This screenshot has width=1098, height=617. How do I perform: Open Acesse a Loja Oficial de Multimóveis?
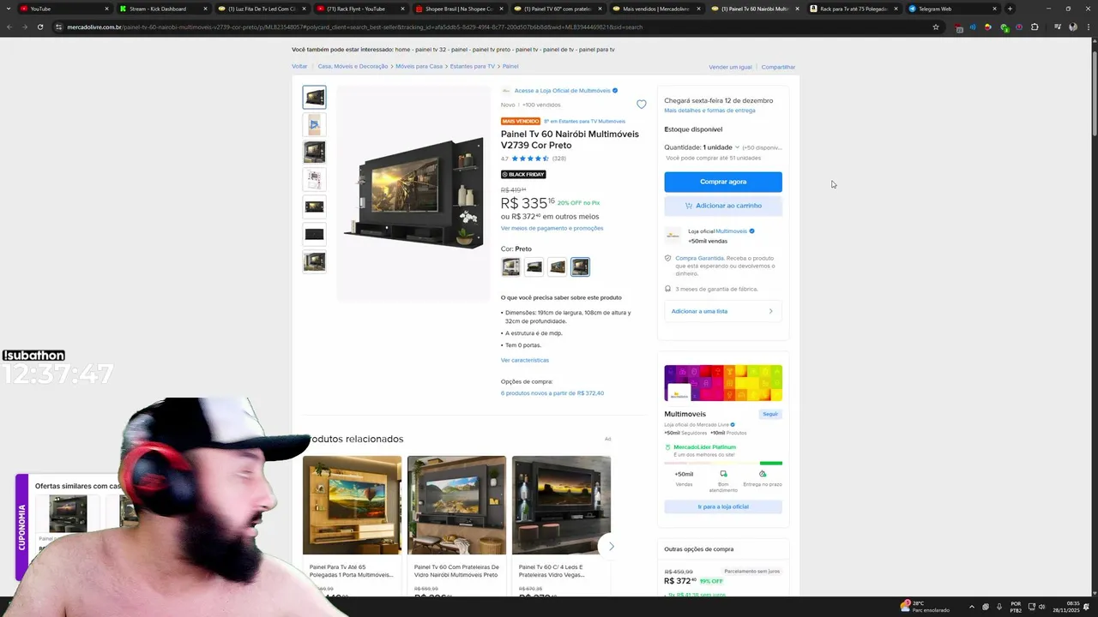[x=562, y=91]
